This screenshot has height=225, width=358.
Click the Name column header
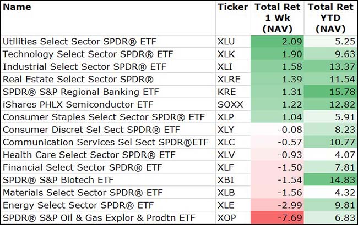[17, 7]
